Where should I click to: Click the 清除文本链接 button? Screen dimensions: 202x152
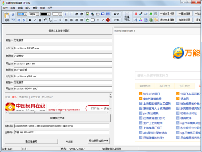coord(167,20)
